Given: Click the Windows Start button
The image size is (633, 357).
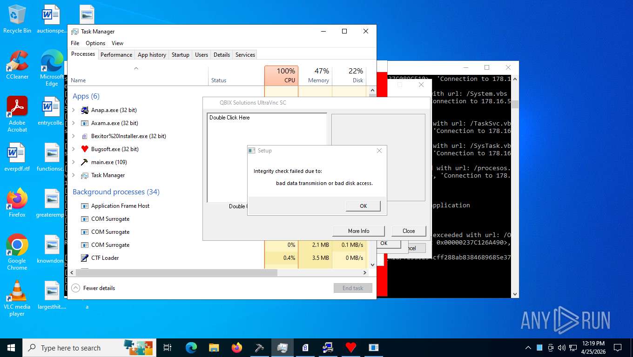Looking at the screenshot, I should coord(11,348).
